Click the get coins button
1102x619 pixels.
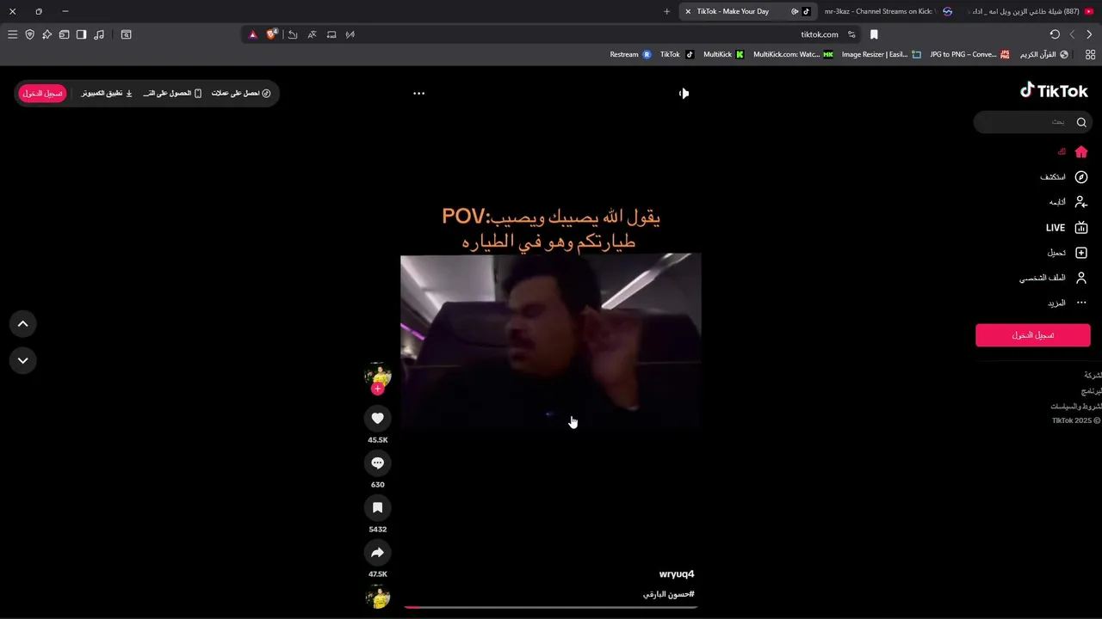241,93
